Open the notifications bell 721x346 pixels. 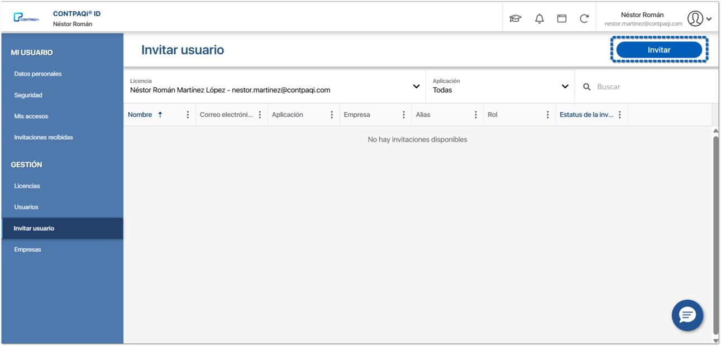(539, 18)
